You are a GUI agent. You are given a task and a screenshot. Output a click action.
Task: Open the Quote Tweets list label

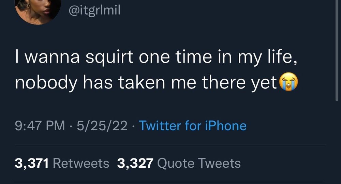[x=199, y=163]
